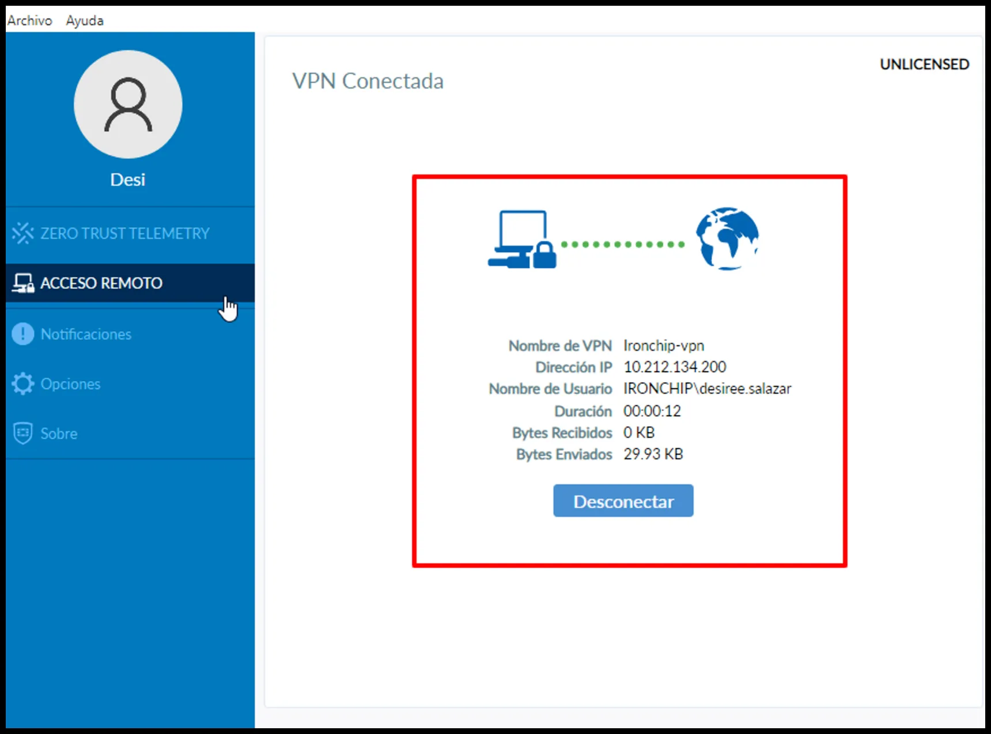Open Notificaciones section

(x=130, y=334)
